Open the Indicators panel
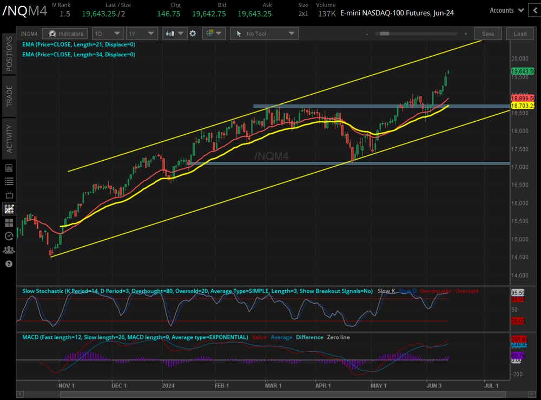Screen dimensions: 541x400 point(66,34)
